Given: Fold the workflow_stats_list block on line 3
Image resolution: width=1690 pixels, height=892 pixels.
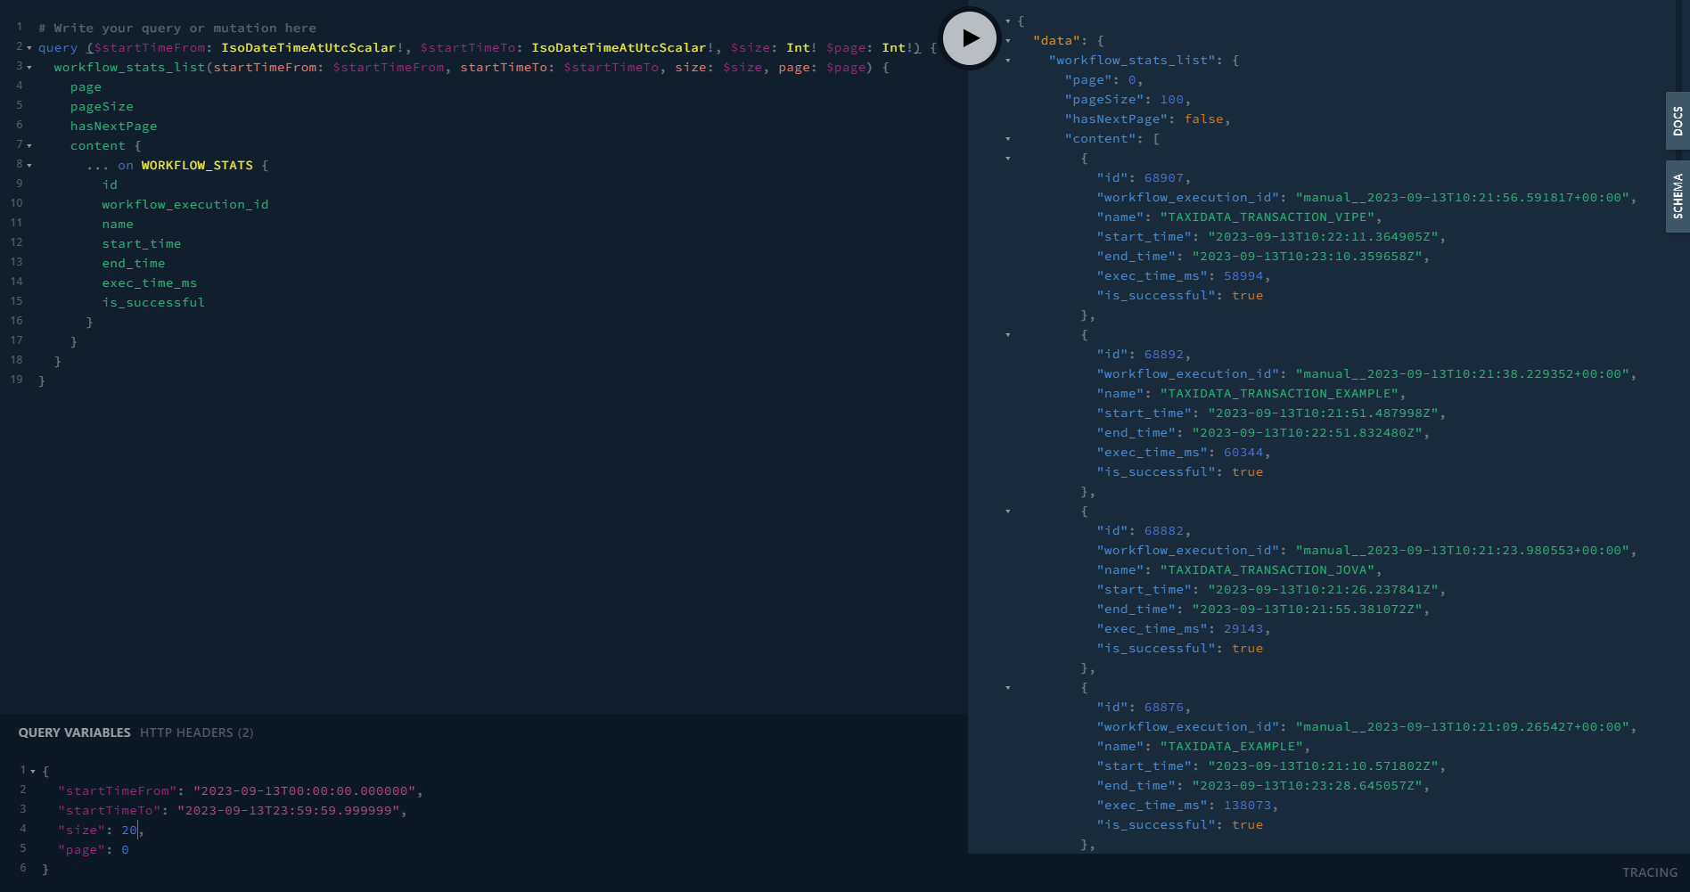Looking at the screenshot, I should [29, 68].
